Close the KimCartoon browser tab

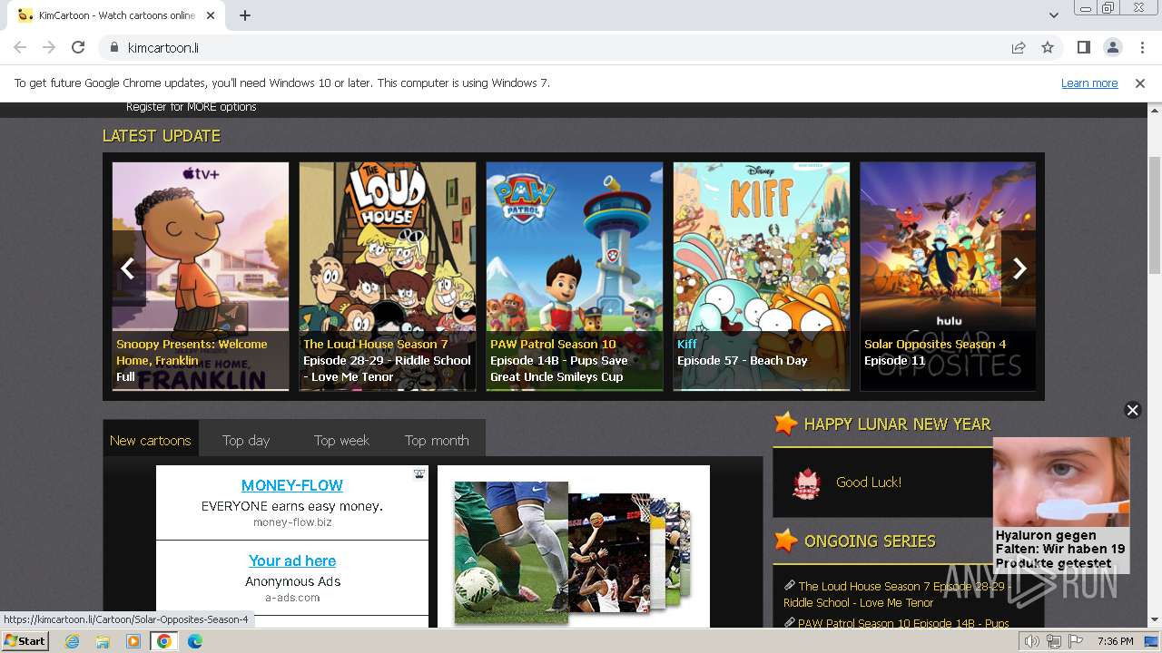tap(211, 15)
